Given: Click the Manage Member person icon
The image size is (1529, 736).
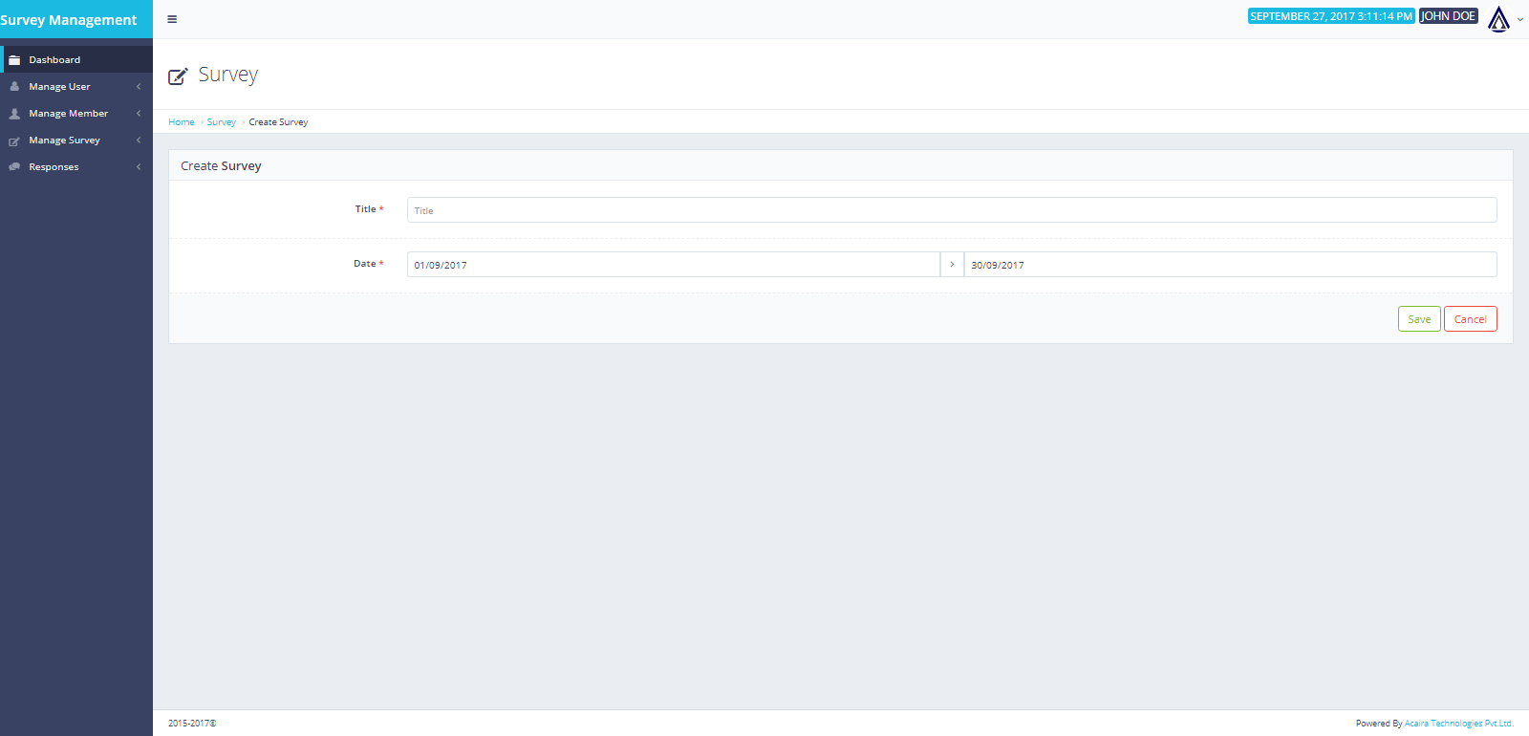Looking at the screenshot, I should [x=14, y=114].
